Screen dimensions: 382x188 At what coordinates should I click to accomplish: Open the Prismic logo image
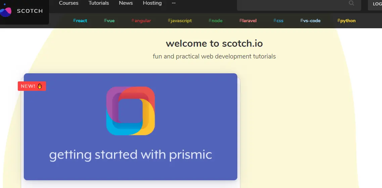pos(131,111)
